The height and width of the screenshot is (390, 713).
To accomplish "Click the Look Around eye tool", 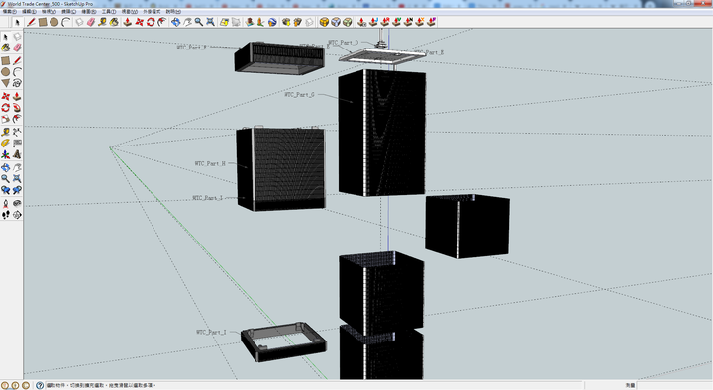I will tap(17, 203).
